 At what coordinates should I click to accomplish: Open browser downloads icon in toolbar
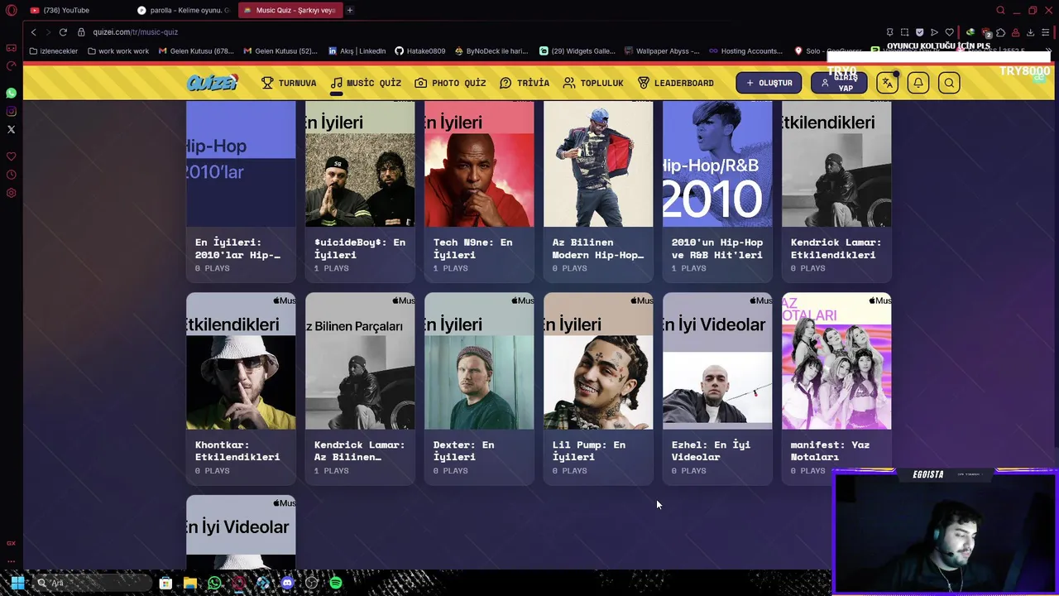tap(1030, 32)
